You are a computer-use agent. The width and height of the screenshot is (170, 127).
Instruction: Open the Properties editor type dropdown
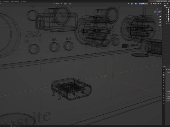(164, 66)
